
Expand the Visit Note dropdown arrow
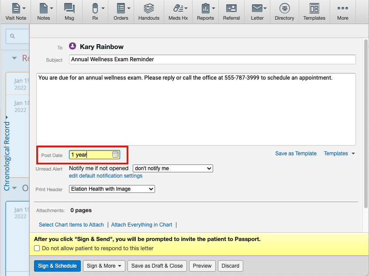tap(24, 8)
